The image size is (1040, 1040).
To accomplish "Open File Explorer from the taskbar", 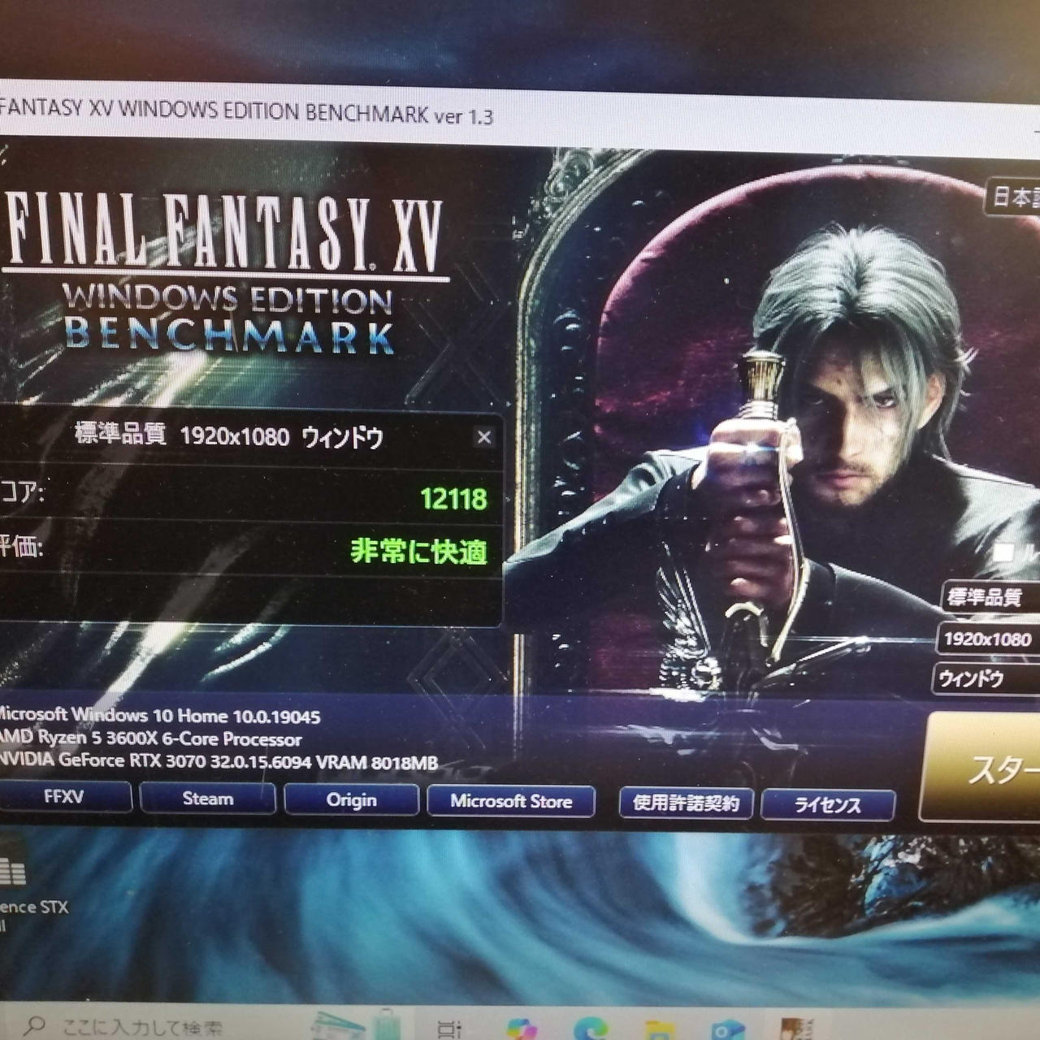I will click(659, 1030).
